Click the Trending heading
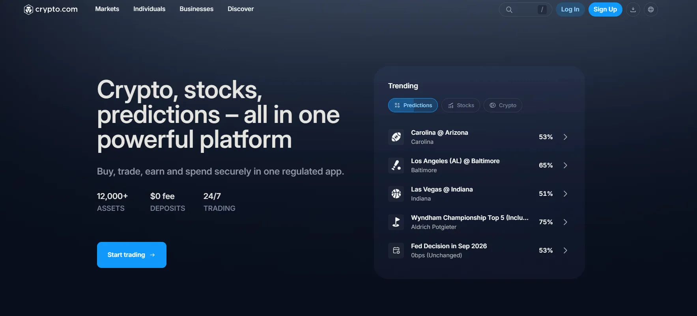Image resolution: width=697 pixels, height=316 pixels. [403, 86]
